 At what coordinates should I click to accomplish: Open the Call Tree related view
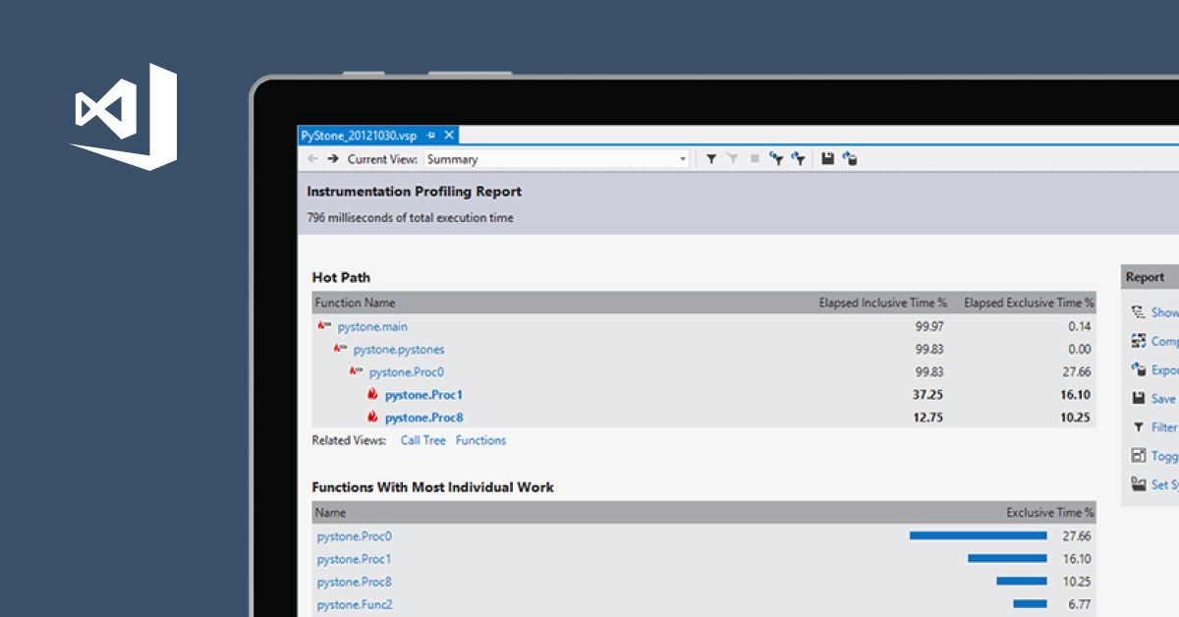[x=422, y=440]
